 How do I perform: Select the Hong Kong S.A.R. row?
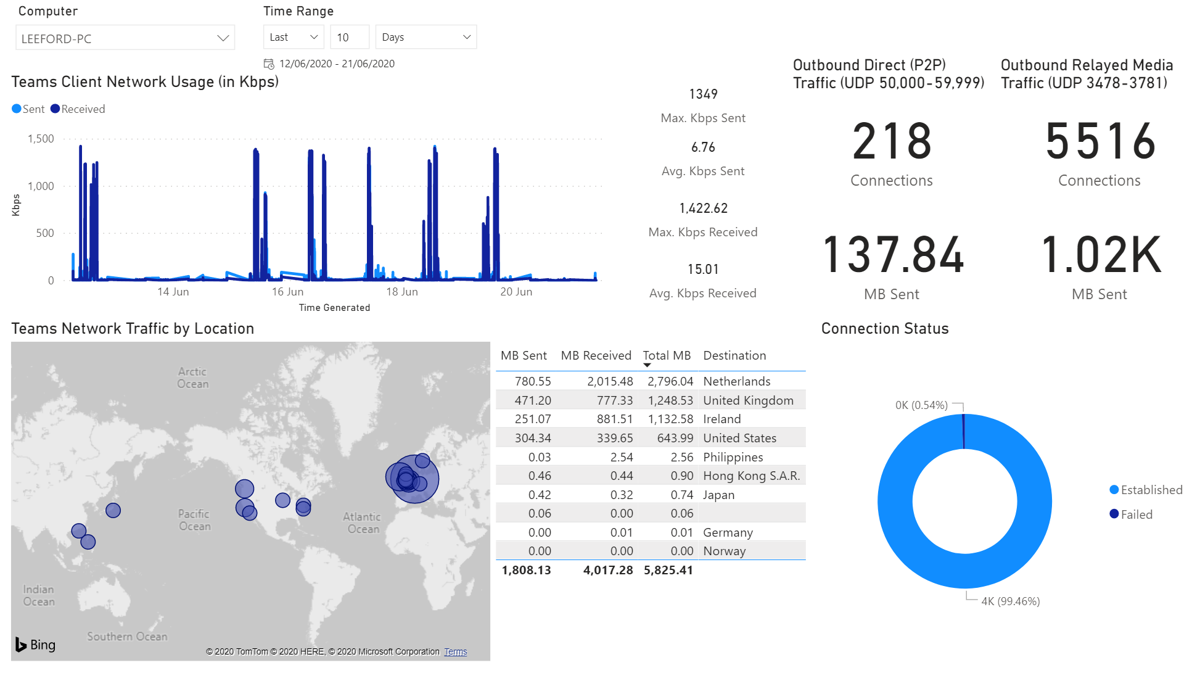[x=651, y=476]
